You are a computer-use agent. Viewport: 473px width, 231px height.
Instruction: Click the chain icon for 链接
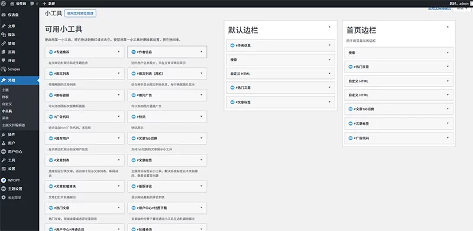4,44
